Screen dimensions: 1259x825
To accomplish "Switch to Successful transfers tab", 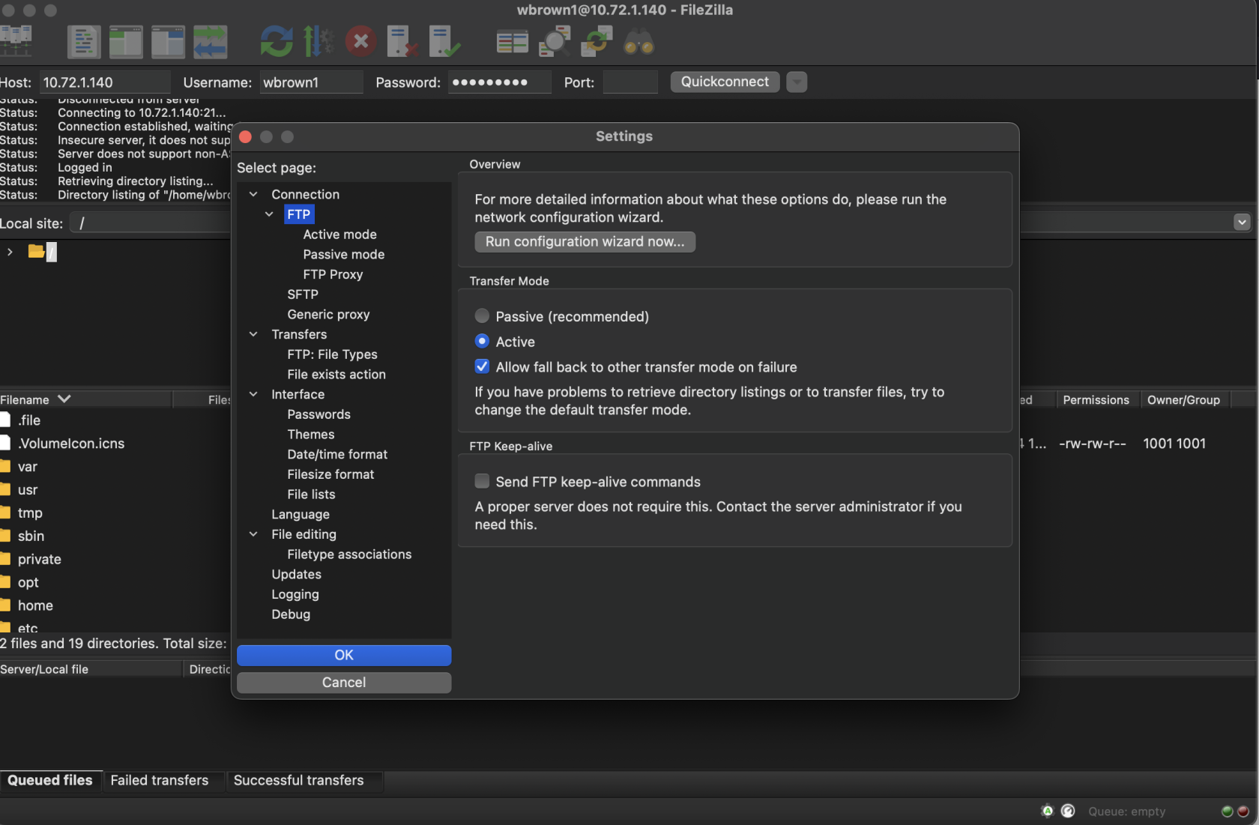I will click(298, 780).
